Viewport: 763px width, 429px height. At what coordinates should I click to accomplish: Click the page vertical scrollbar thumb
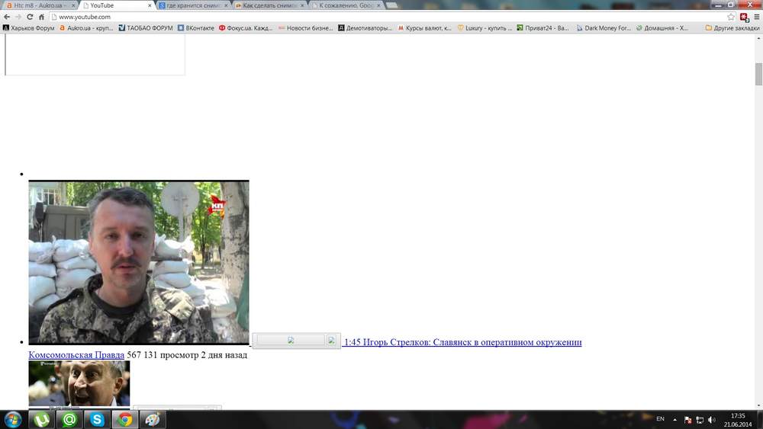pyautogui.click(x=758, y=74)
